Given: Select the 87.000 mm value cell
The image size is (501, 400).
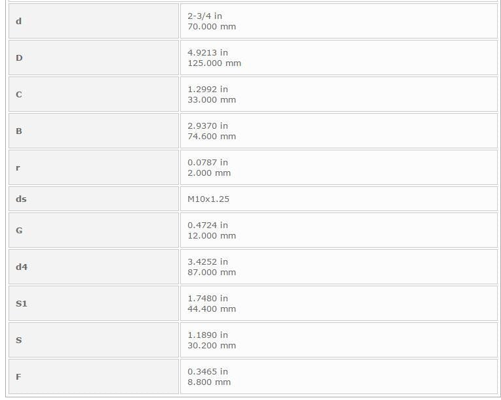Looking at the screenshot, I should point(339,267).
